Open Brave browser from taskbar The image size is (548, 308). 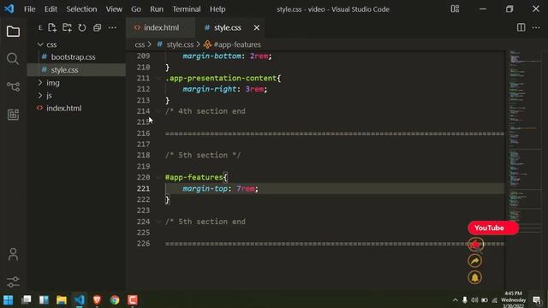(97, 300)
